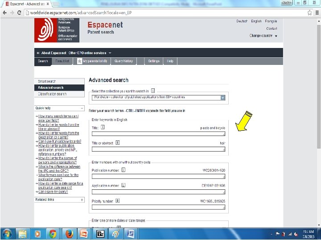Viewport: 321px width, 240px height.
Task: Open File Explorer from the taskbar
Action: [23, 234]
